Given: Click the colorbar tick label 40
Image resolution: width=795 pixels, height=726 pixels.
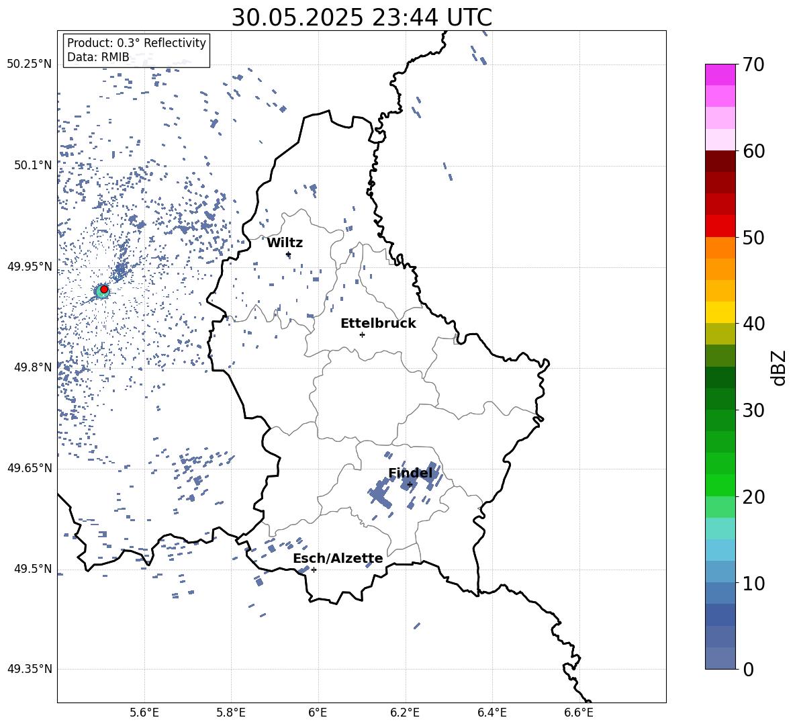Looking at the screenshot, I should point(753,324).
